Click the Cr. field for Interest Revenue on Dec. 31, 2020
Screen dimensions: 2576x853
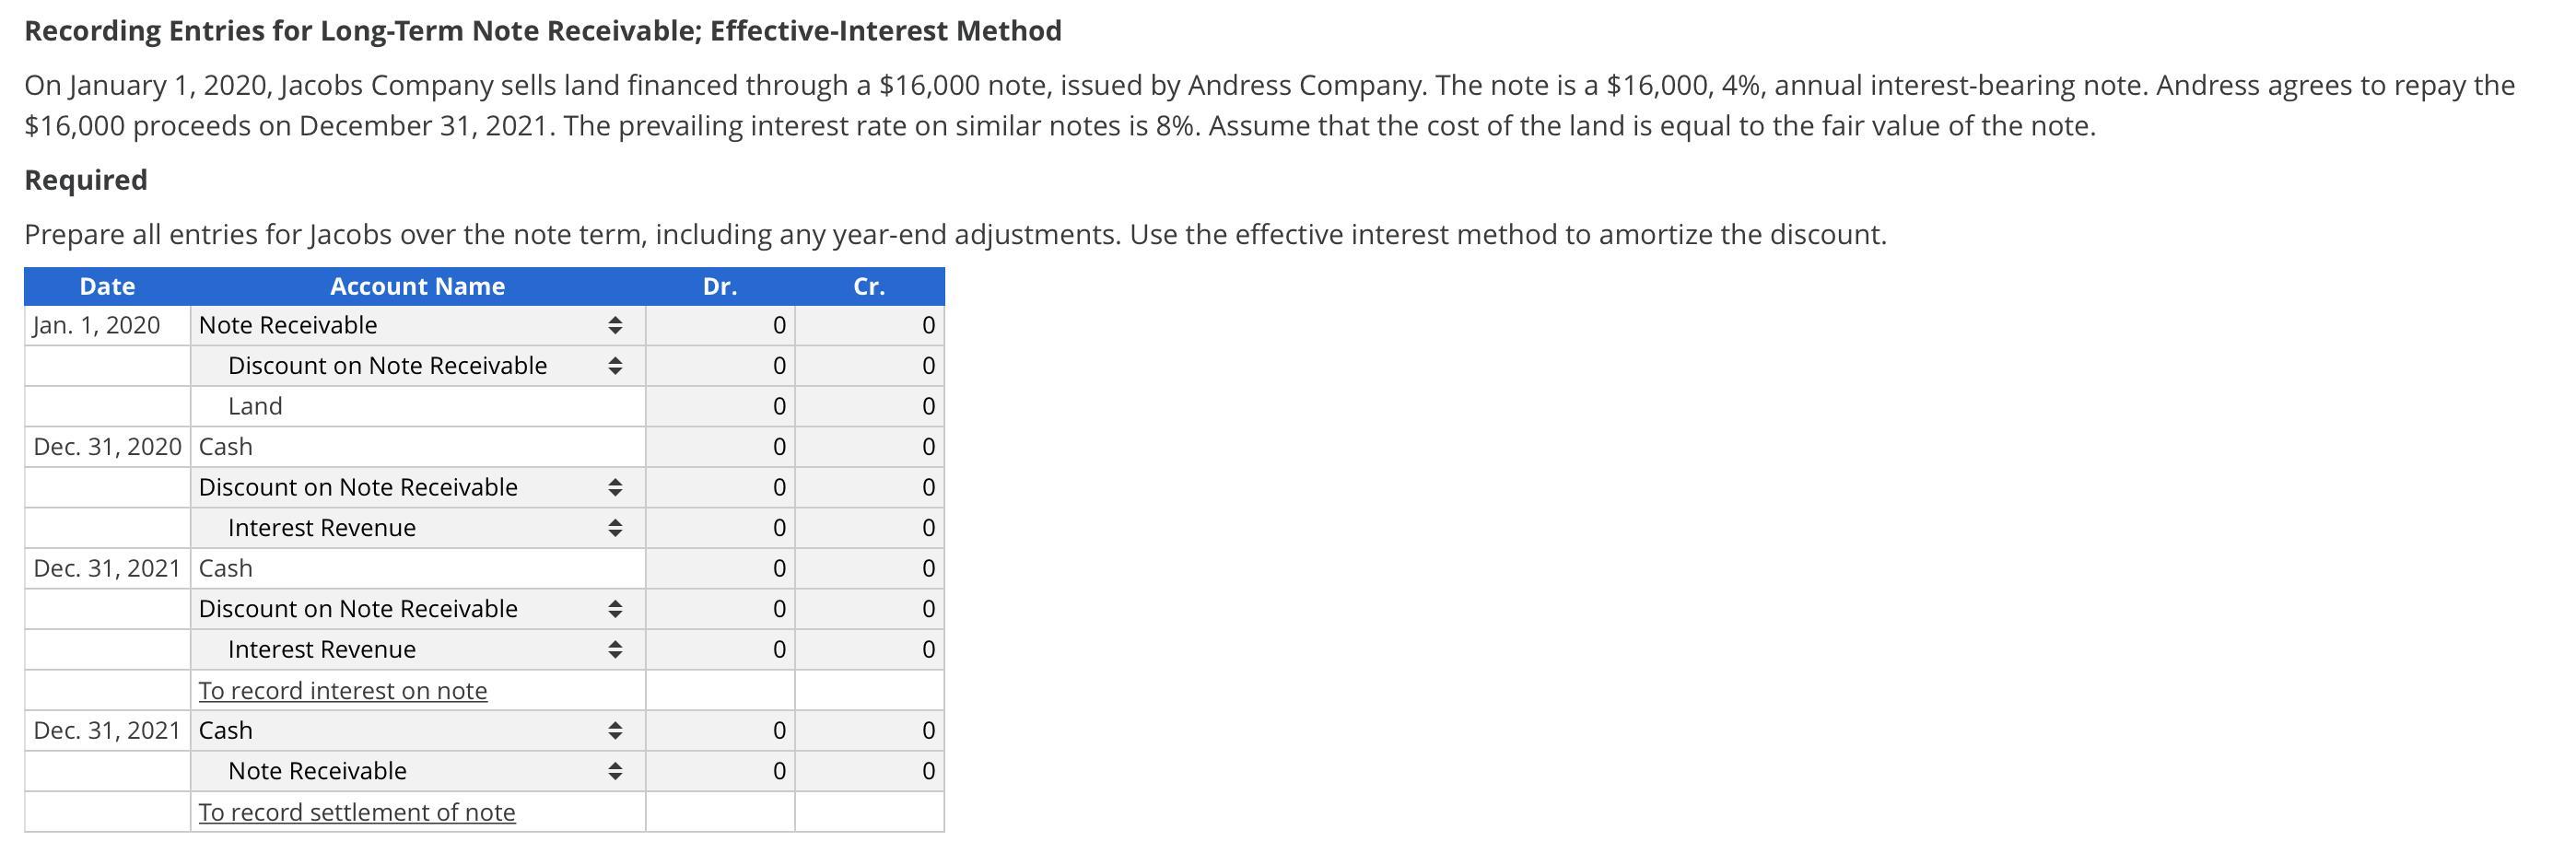870,528
